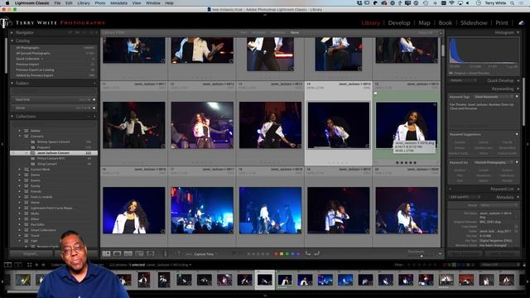Expand the Navigator panel
The width and height of the screenshot is (530, 298).
(x=12, y=32)
